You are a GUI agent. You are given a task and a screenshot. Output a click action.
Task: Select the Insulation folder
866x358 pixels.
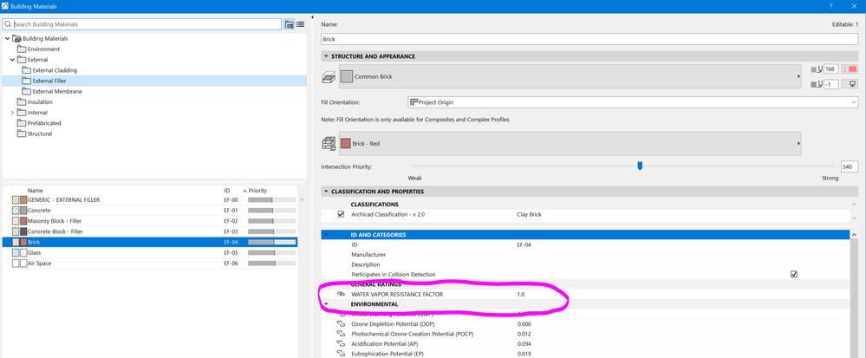click(x=40, y=101)
